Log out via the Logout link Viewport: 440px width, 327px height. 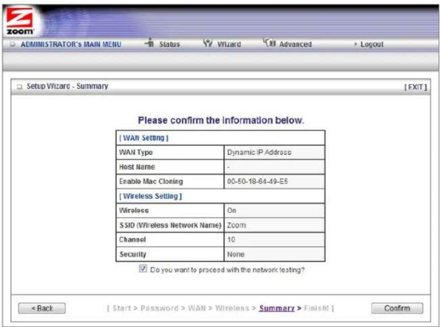(372, 44)
